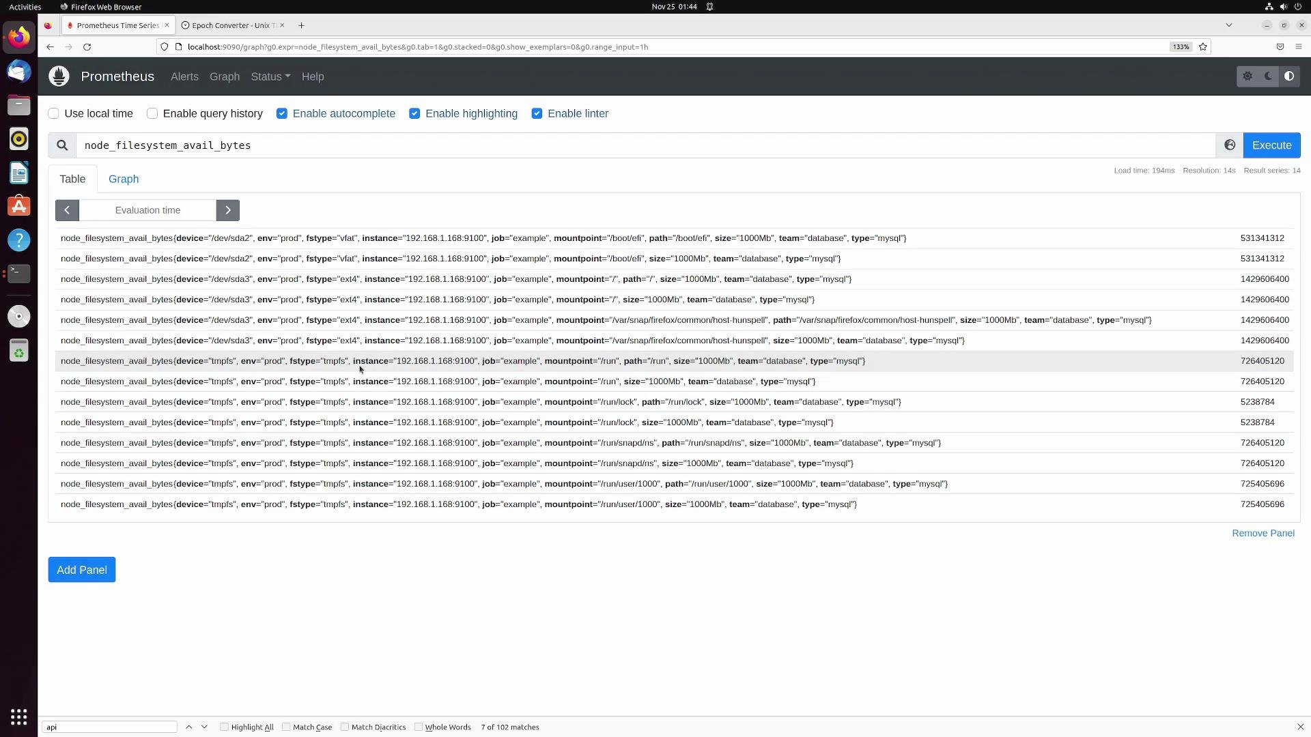Toggle Match Diacritics in find bar
Image resolution: width=1311 pixels, height=737 pixels.
(x=345, y=727)
